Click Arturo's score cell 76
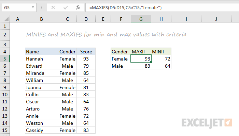Screen dimensions: 239x136 (x=86, y=109)
